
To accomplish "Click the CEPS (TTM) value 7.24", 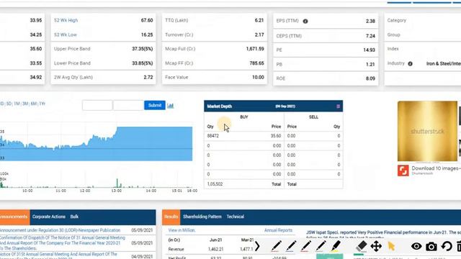I will click(x=370, y=36).
